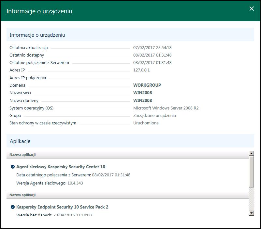Close the Informacje o urządzeniu dialog
This screenshot has width=261, height=229.
point(252,9)
